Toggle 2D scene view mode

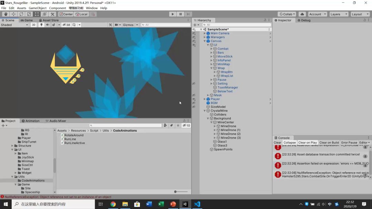coord(34,25)
